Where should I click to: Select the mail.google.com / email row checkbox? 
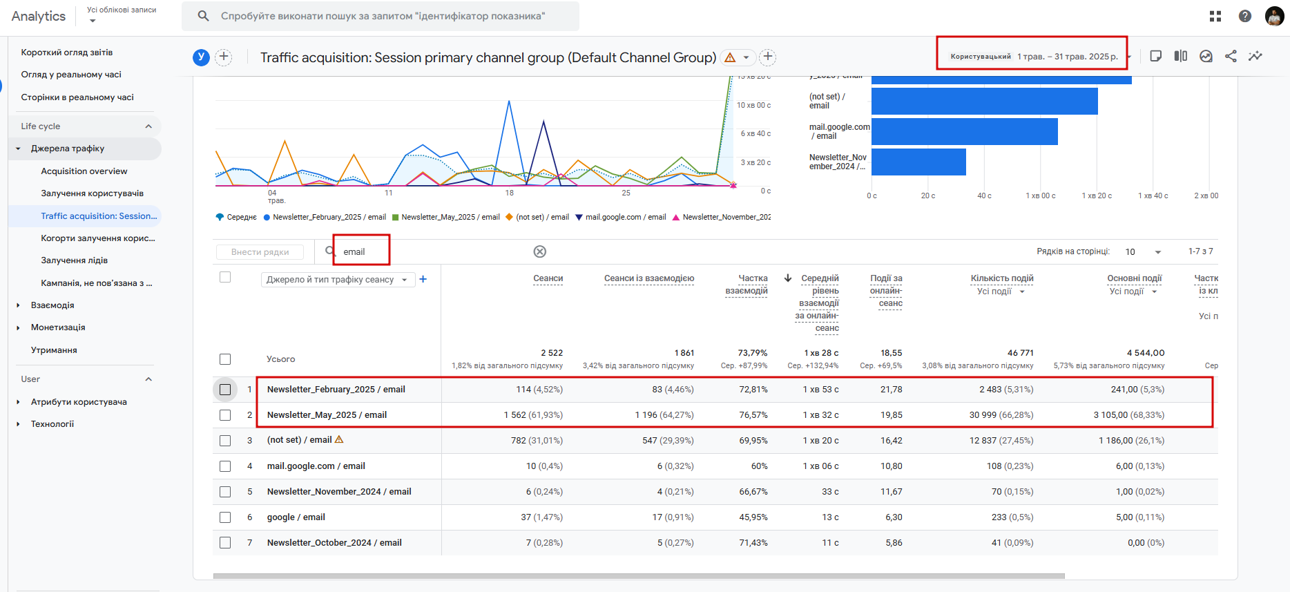click(x=225, y=466)
